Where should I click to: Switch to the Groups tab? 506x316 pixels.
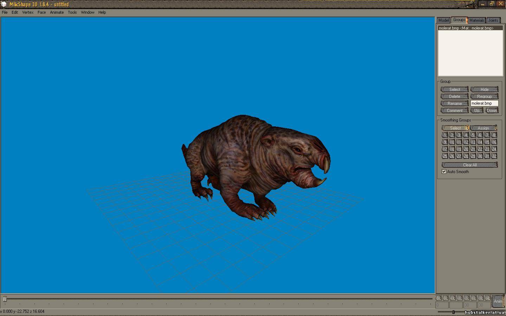pos(459,20)
